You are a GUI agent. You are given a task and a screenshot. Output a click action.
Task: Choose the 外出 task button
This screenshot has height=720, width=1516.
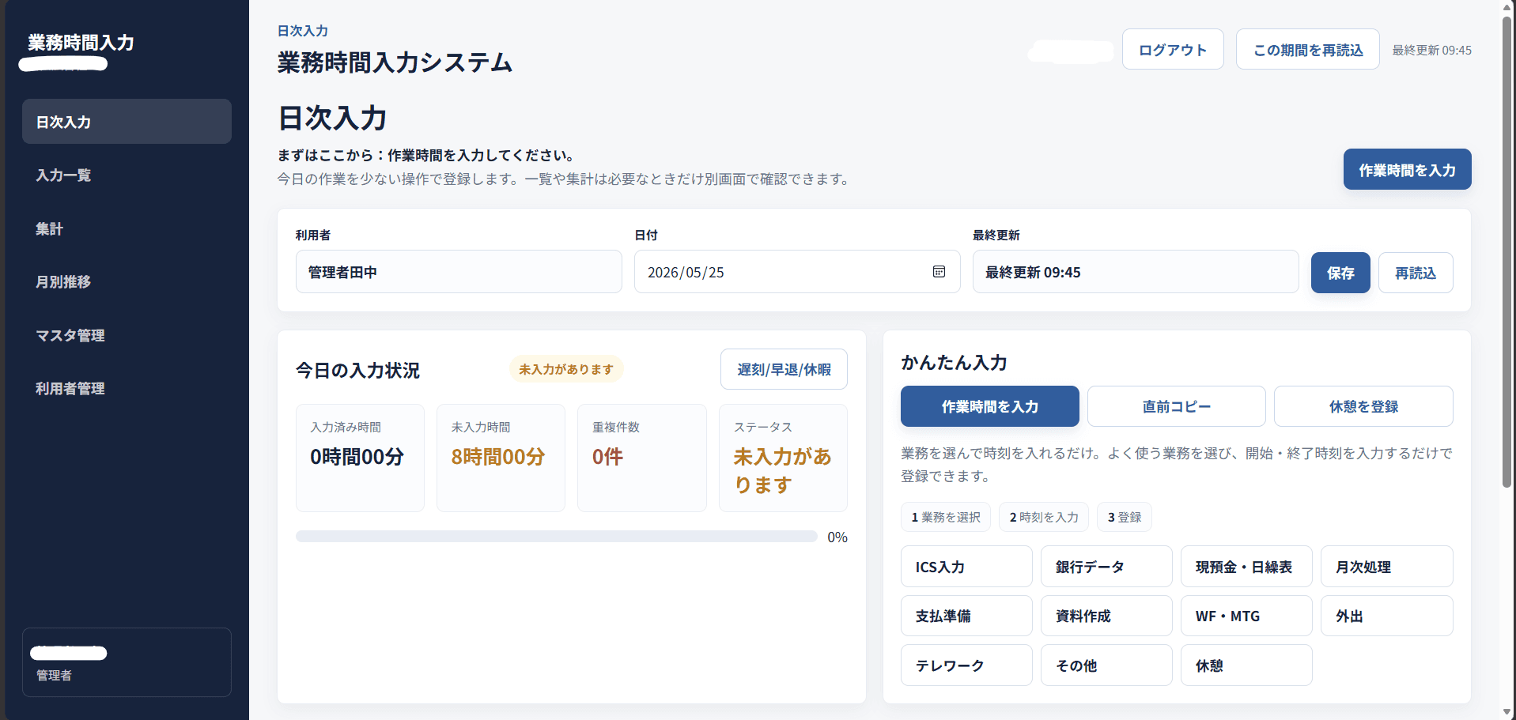(x=1387, y=616)
